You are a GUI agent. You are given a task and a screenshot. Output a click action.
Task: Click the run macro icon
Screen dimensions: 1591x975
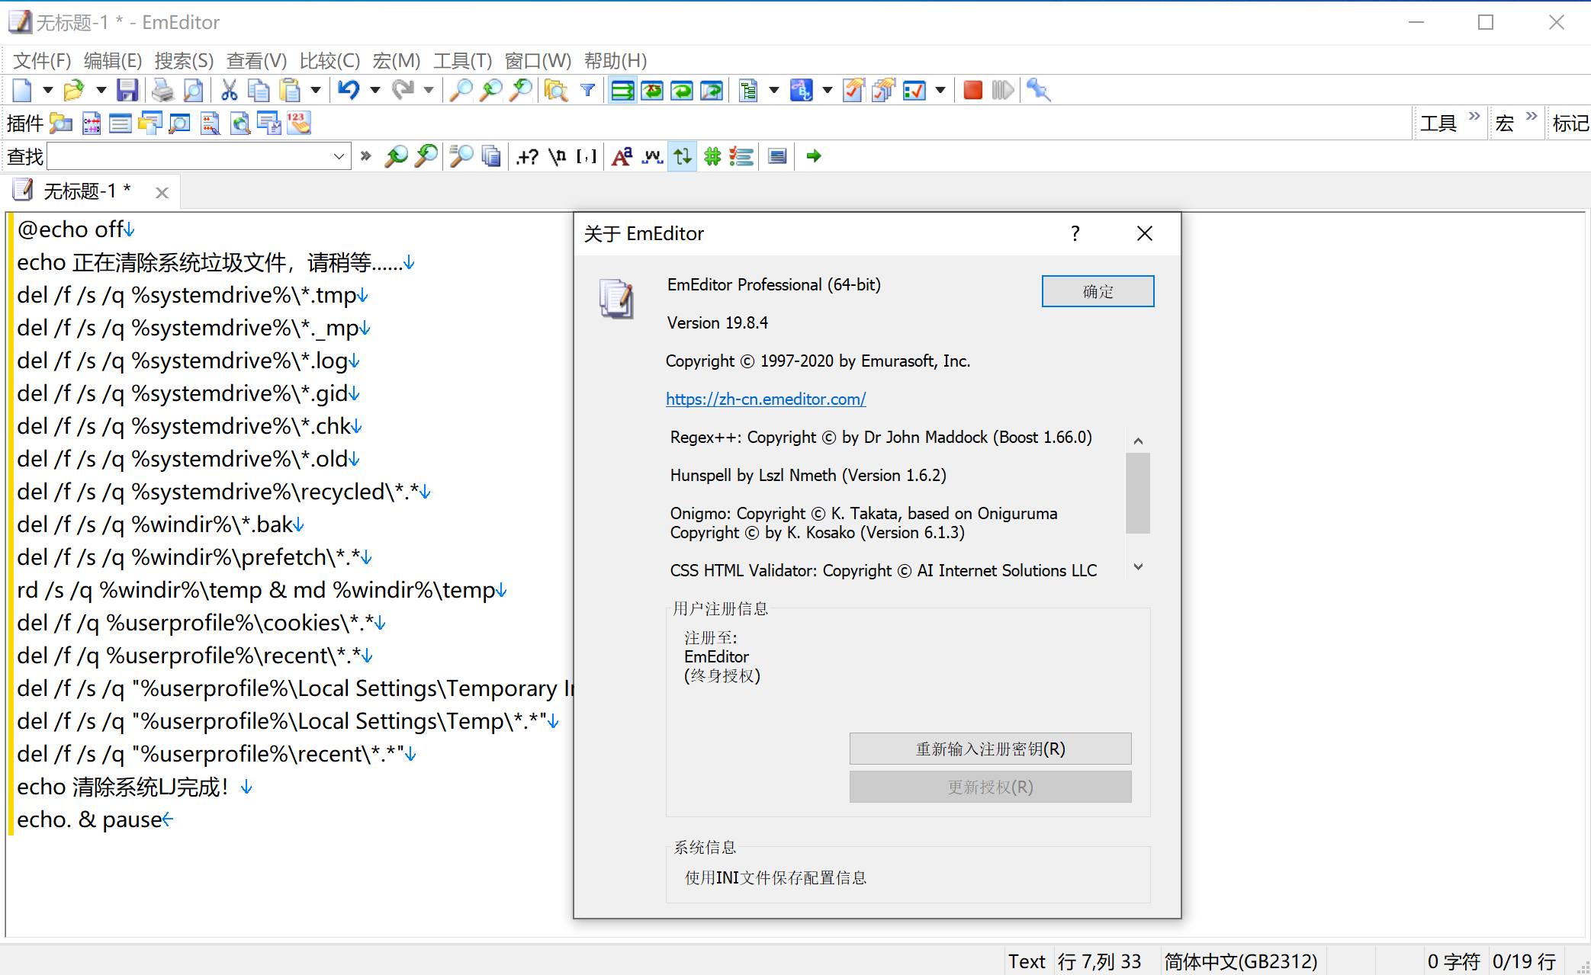pyautogui.click(x=1003, y=91)
